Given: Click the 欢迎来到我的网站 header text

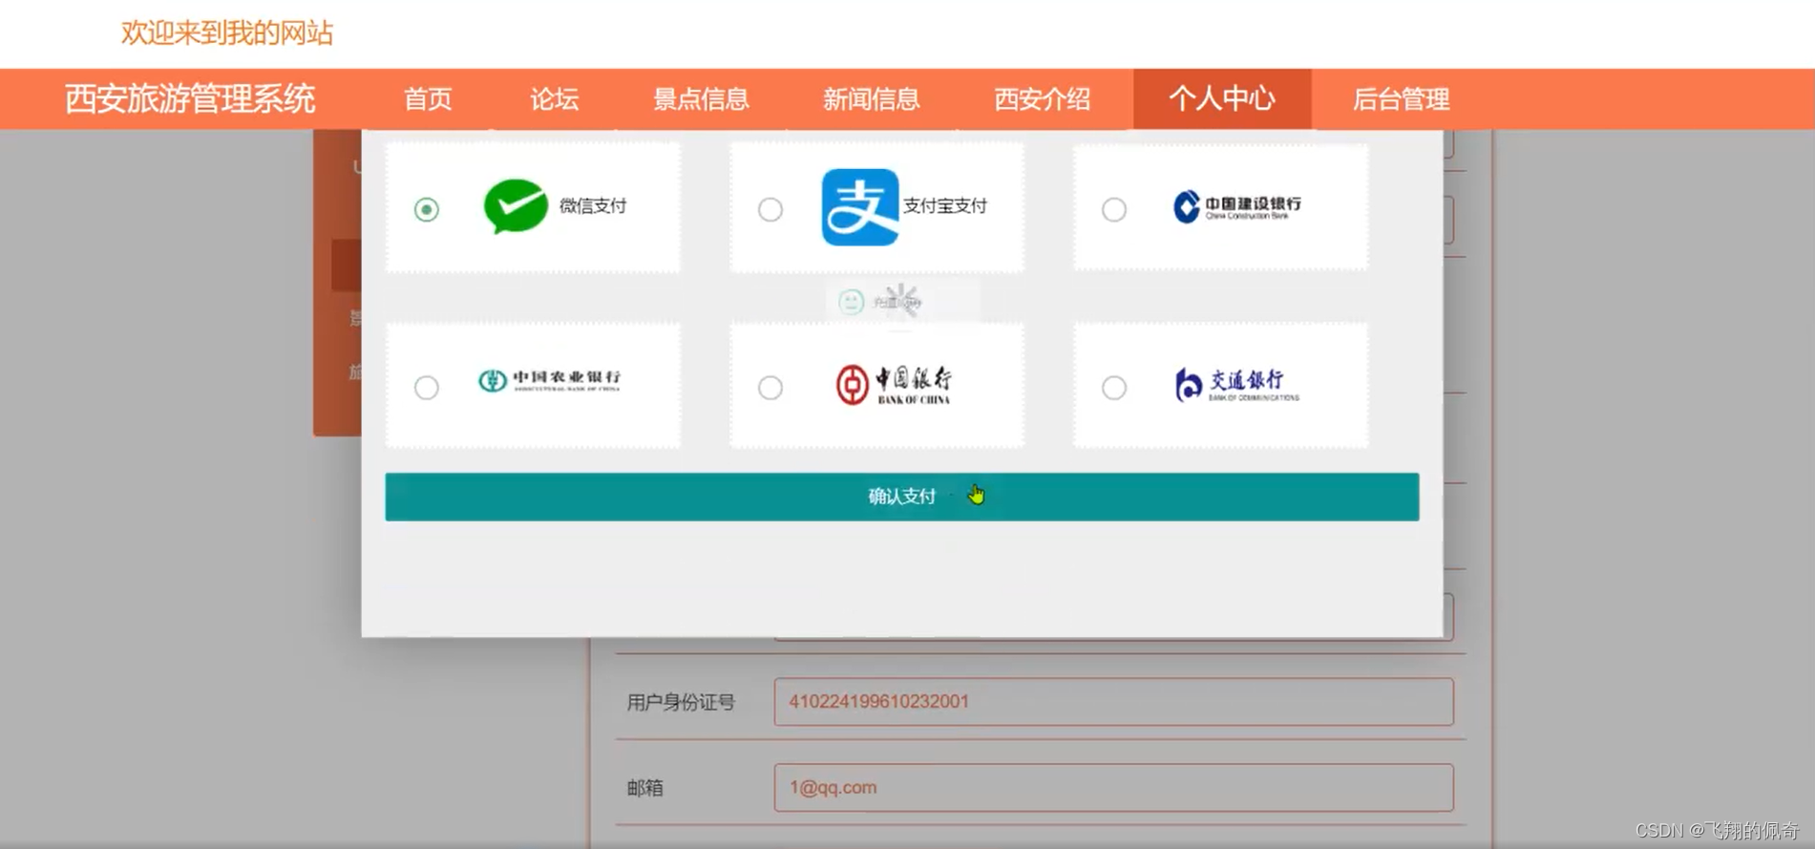Looking at the screenshot, I should click(x=227, y=33).
